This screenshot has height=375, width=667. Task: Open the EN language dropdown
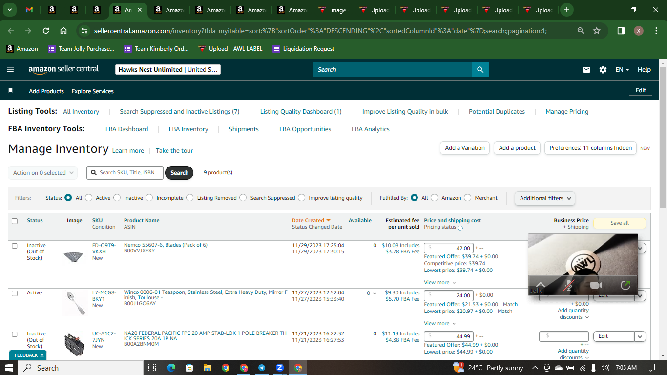point(622,70)
